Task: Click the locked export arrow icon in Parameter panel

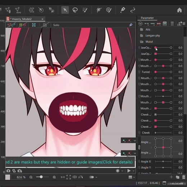Action: tap(179, 23)
